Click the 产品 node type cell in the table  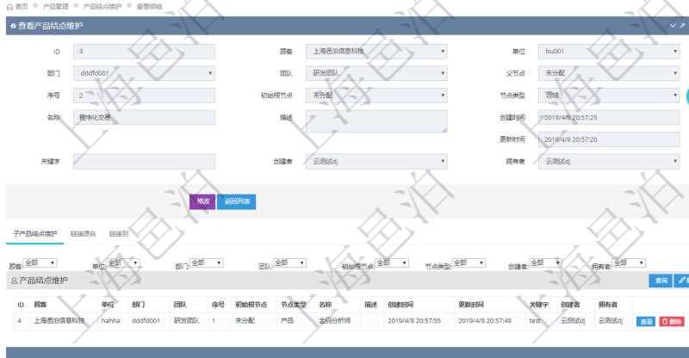(x=287, y=321)
